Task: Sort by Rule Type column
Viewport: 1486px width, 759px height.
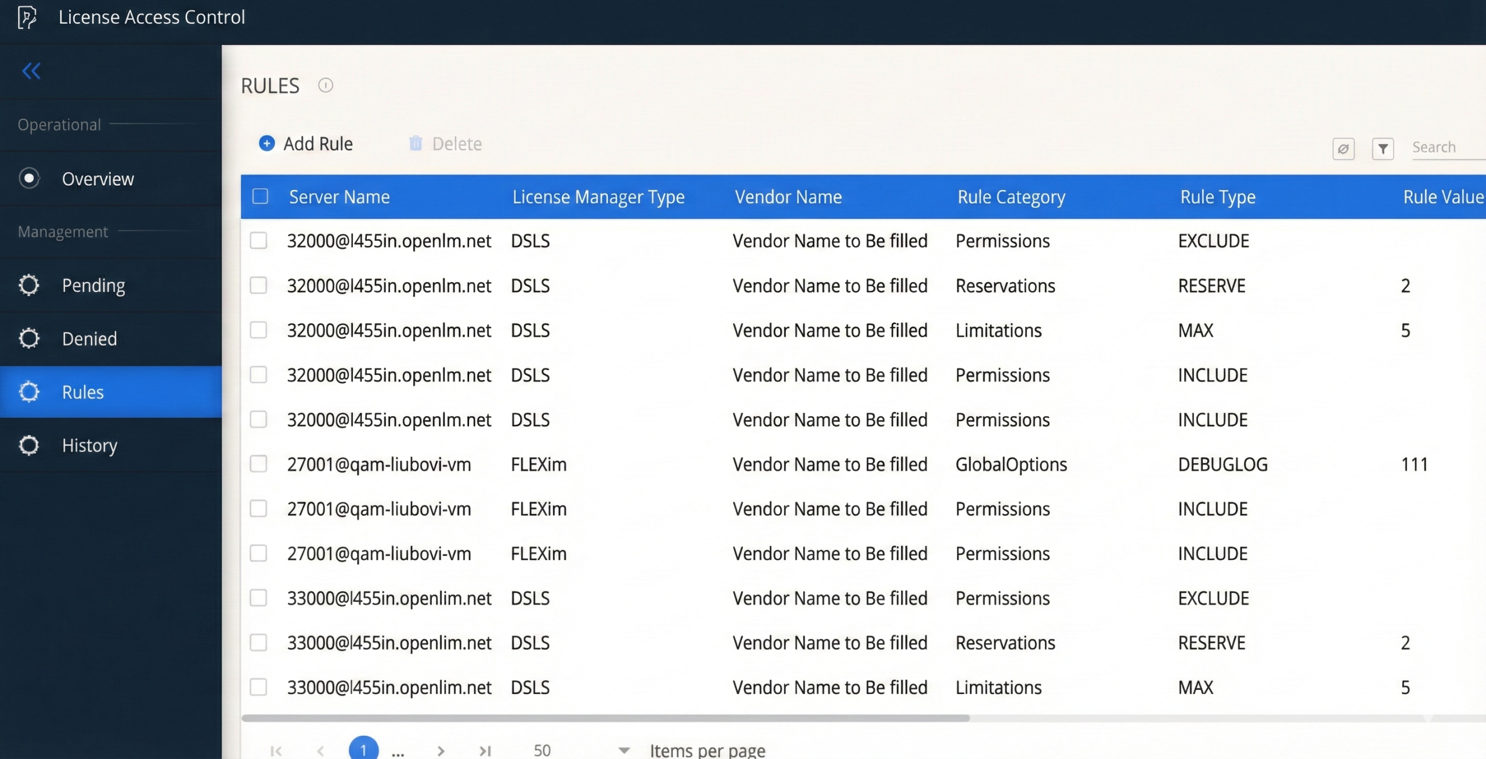Action: pyautogui.click(x=1218, y=197)
